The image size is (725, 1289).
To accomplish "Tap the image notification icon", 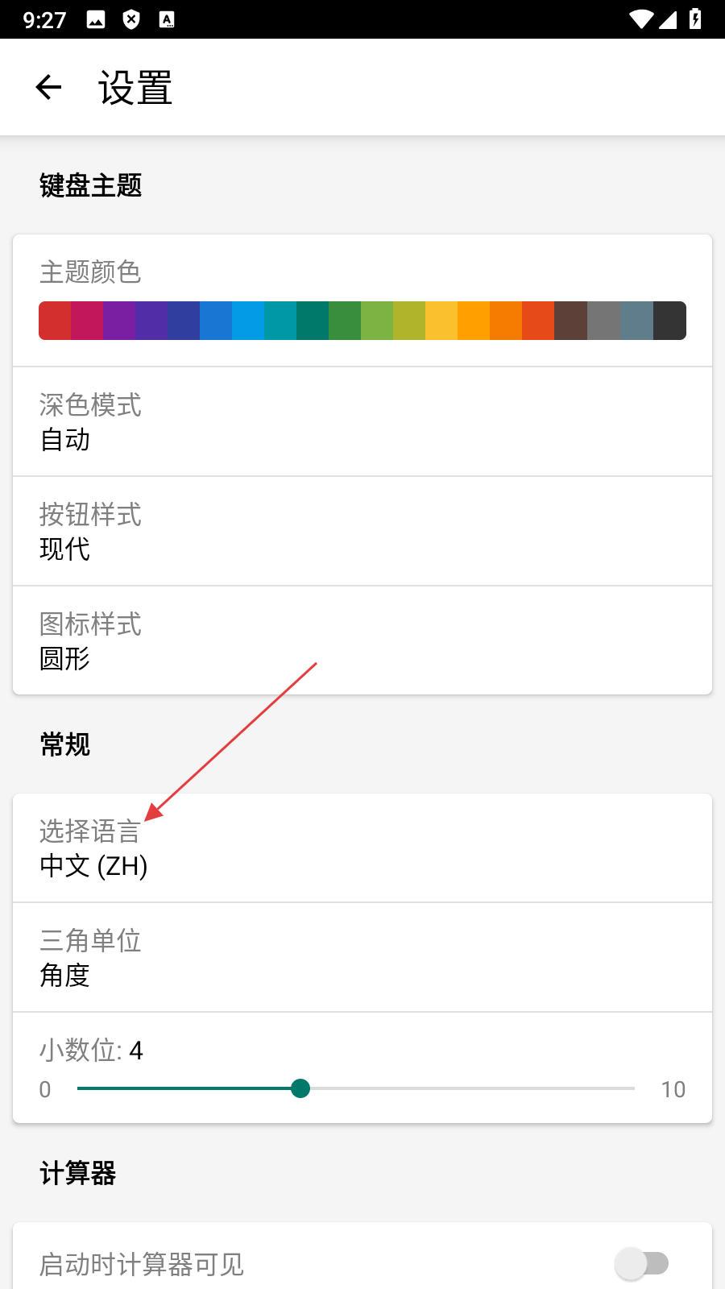I will pyautogui.click(x=96, y=19).
